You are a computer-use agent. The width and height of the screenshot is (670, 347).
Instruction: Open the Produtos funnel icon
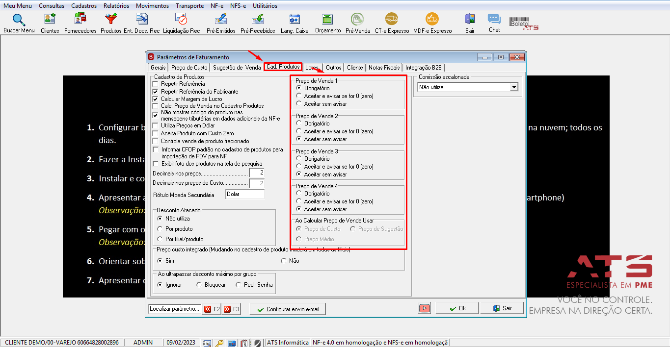click(x=111, y=19)
